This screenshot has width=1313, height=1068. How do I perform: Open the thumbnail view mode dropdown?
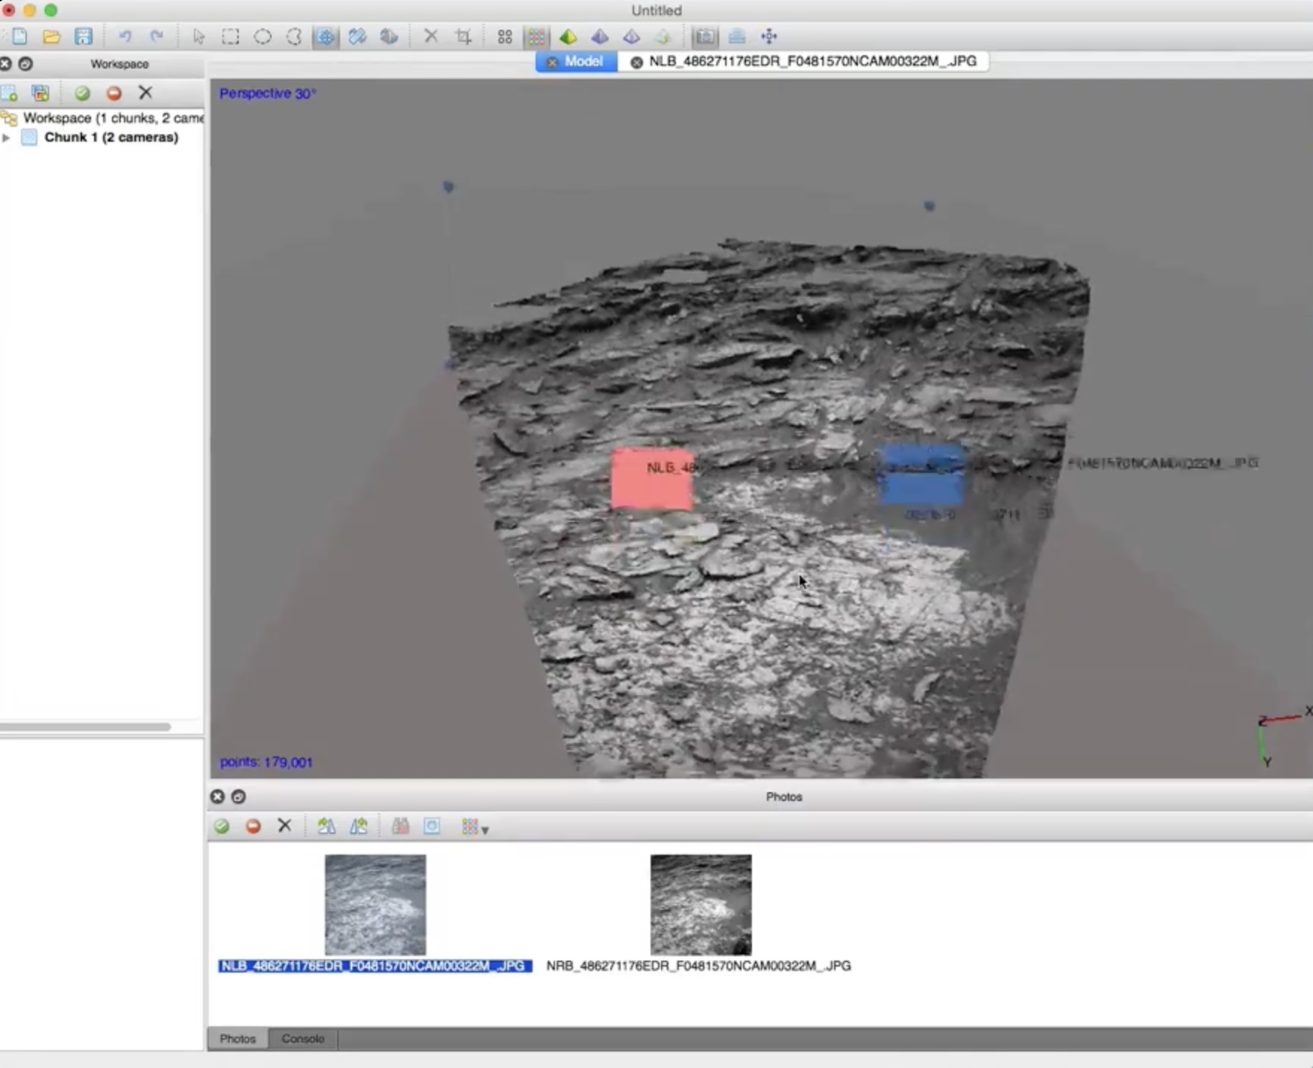pos(474,827)
